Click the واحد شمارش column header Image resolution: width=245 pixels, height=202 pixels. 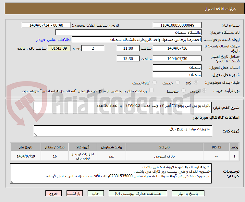111,147
